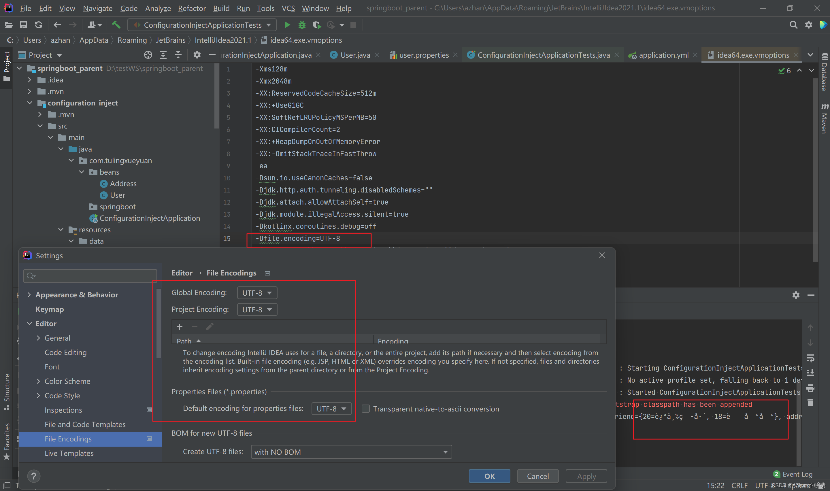Enable Transparent native-to-ascii conversion checkbox

tap(365, 409)
